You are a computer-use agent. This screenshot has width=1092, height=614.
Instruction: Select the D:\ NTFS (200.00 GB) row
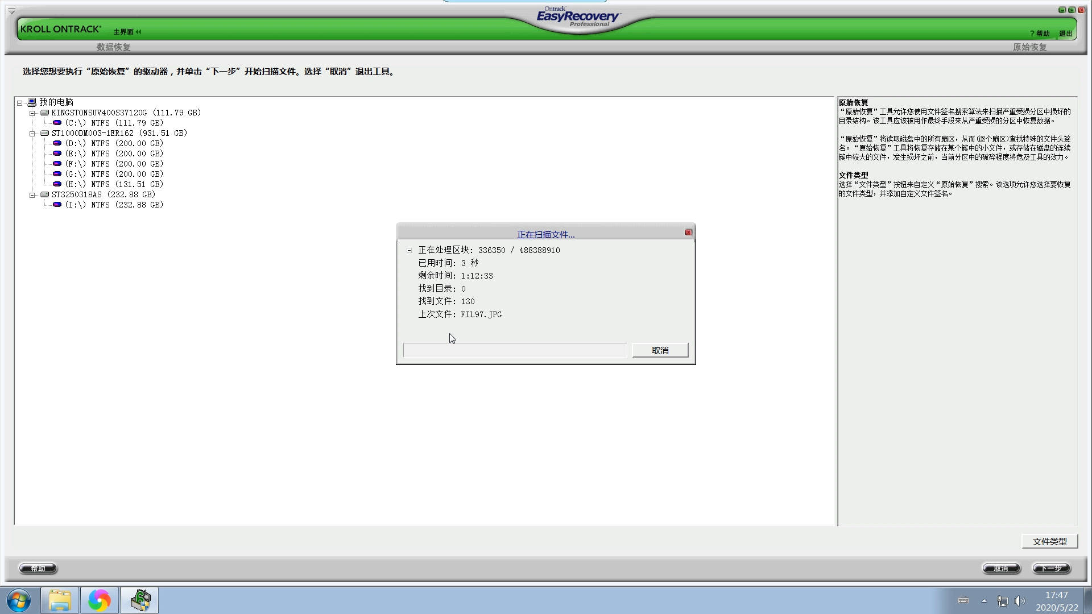114,143
